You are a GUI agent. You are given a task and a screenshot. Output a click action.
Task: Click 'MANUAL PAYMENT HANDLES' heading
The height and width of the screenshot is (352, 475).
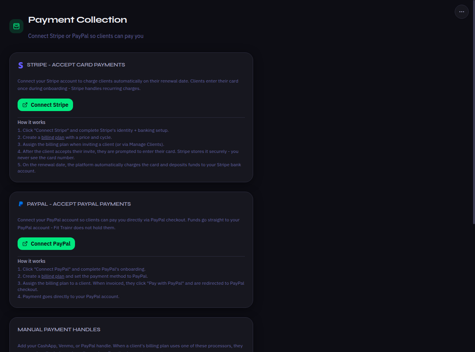[59, 330]
